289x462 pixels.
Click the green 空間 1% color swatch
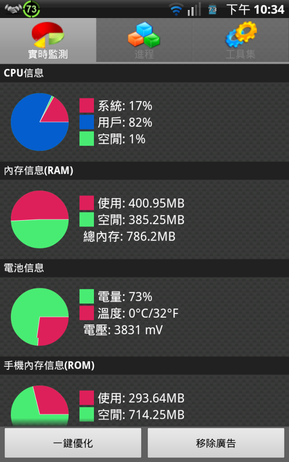(x=87, y=139)
